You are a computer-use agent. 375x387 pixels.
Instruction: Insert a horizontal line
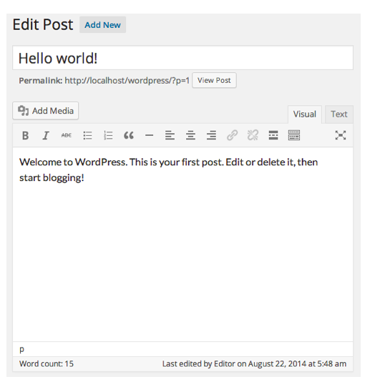149,135
